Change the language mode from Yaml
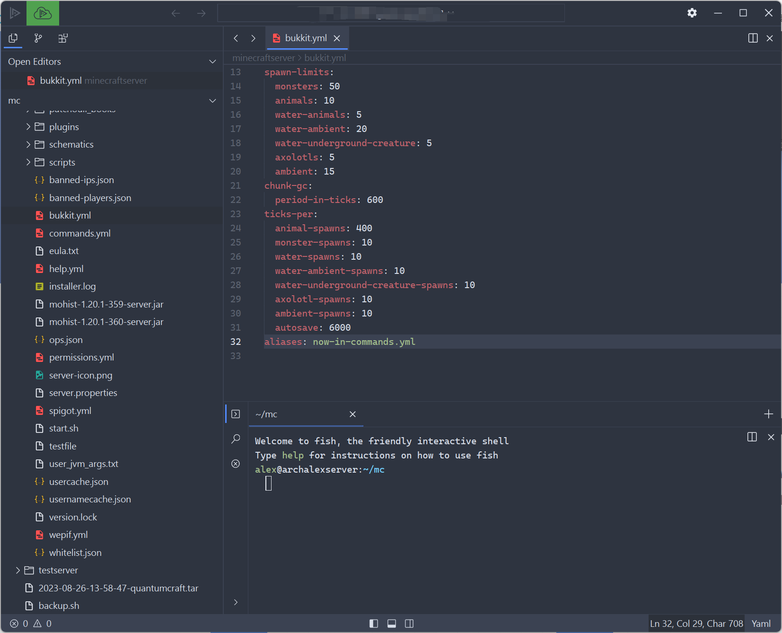 760,624
